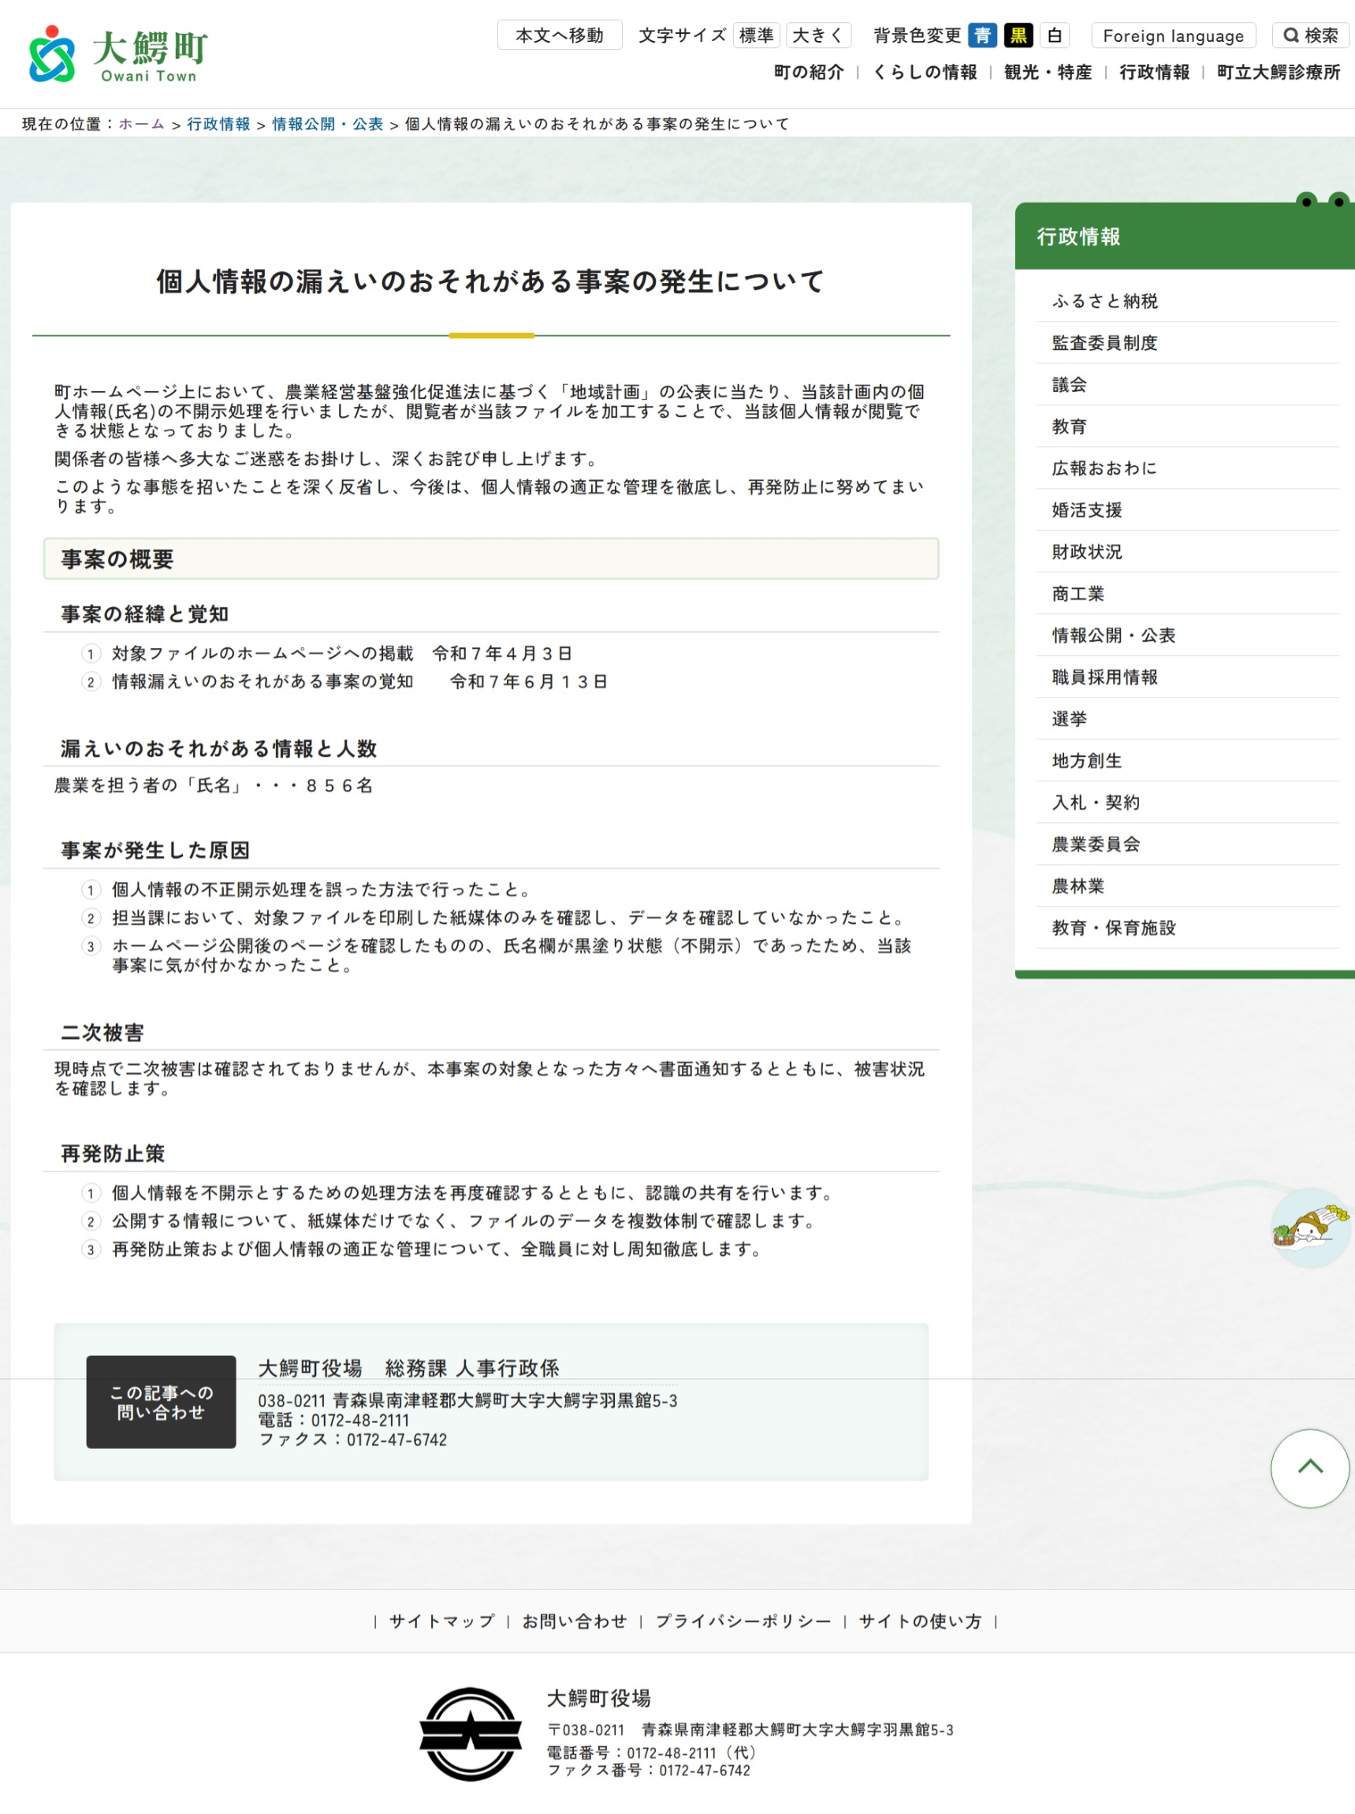This screenshot has height=1814, width=1355.
Task: Click the サイトマップ footer link
Action: 442,1622
